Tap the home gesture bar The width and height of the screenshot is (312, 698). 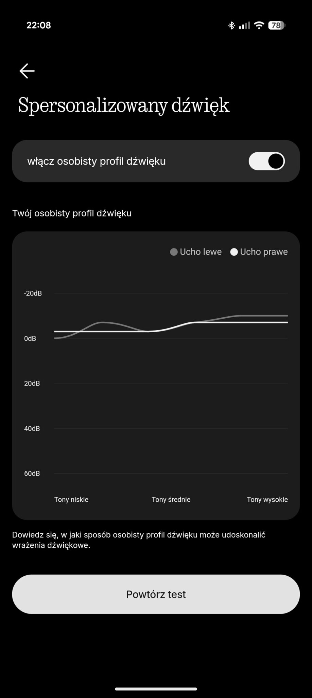point(156,689)
